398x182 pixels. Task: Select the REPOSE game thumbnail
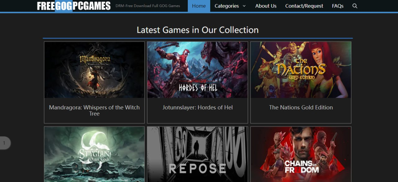pos(197,154)
